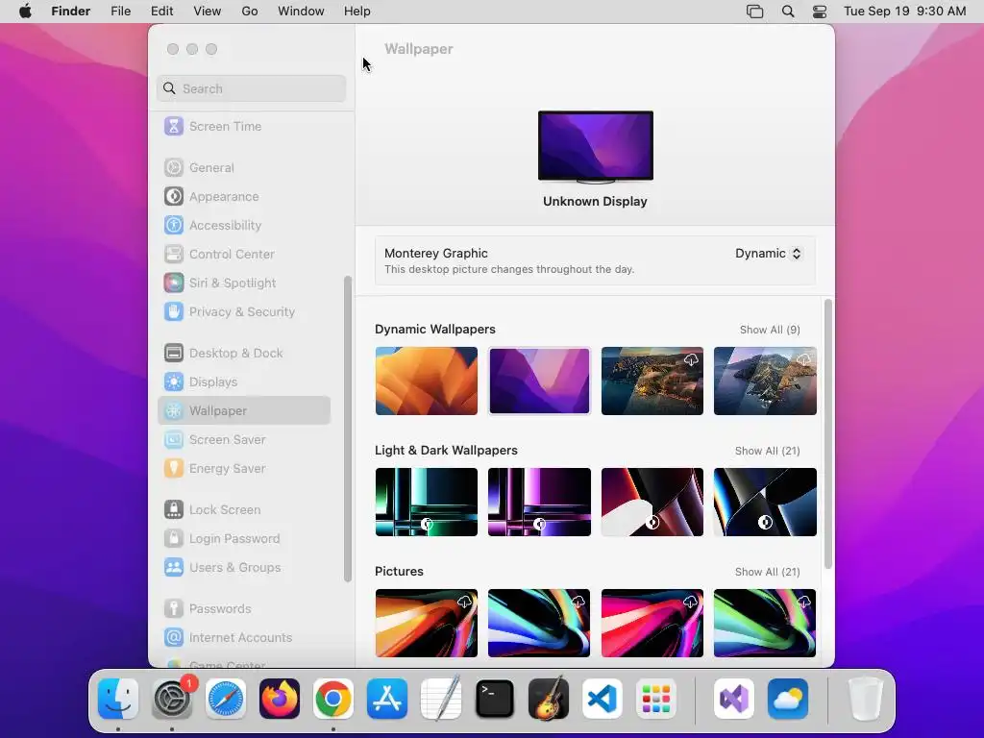Launch Safari from the dock
Screen dimensions: 984x738
226,699
